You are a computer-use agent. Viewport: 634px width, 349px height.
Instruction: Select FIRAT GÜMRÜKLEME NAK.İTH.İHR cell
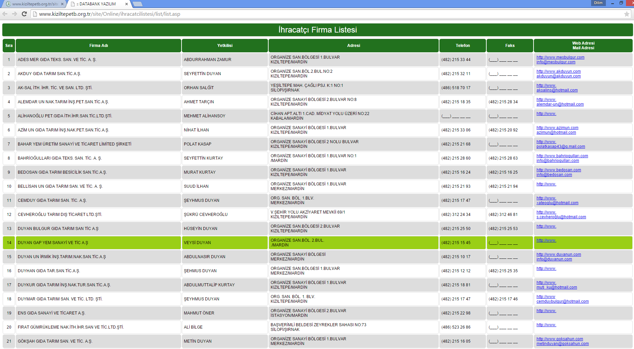[x=98, y=327]
